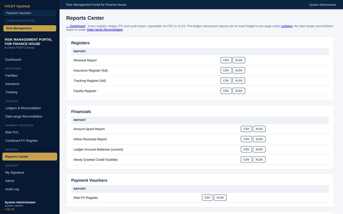The width and height of the screenshot is (343, 214).
Task: Select the Risk Management module tab
Action: pos(30,28)
